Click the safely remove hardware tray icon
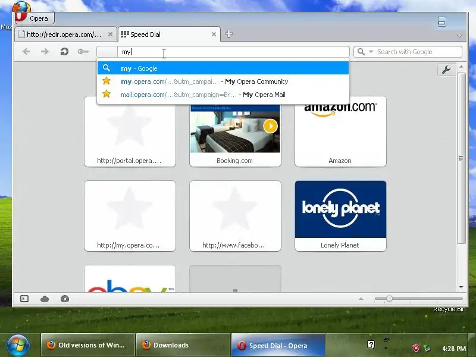This screenshot has width=476, height=357. point(427,347)
